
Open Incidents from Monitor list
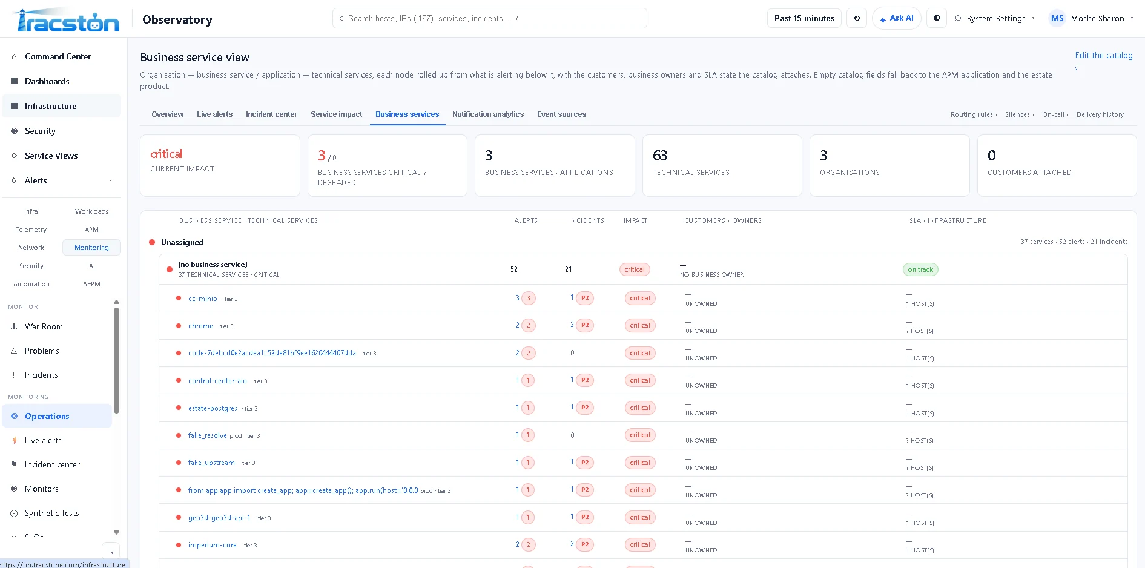tap(57, 375)
